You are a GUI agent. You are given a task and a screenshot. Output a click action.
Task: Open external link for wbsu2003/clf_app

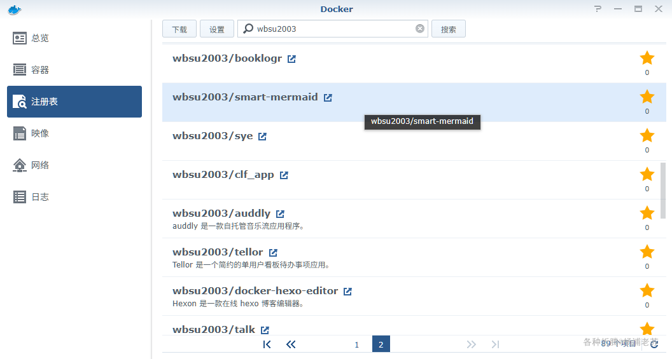tap(284, 175)
